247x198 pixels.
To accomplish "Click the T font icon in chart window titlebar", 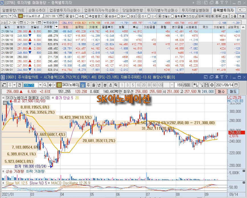I will [222, 77].
